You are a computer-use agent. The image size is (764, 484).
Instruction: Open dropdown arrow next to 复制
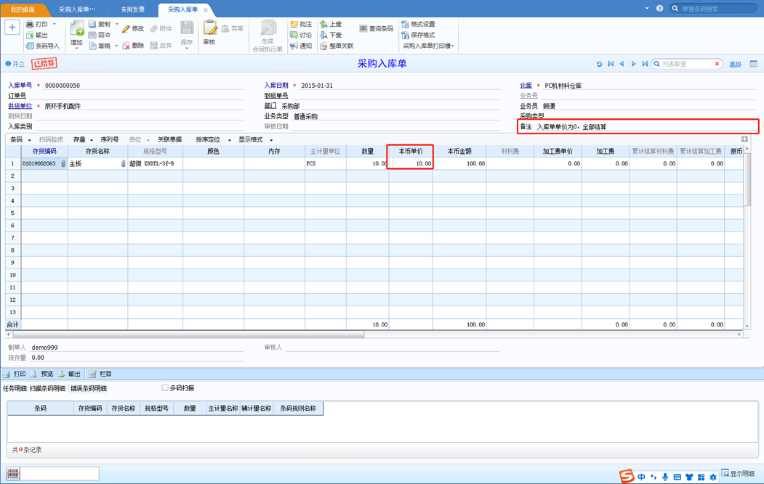(116, 24)
